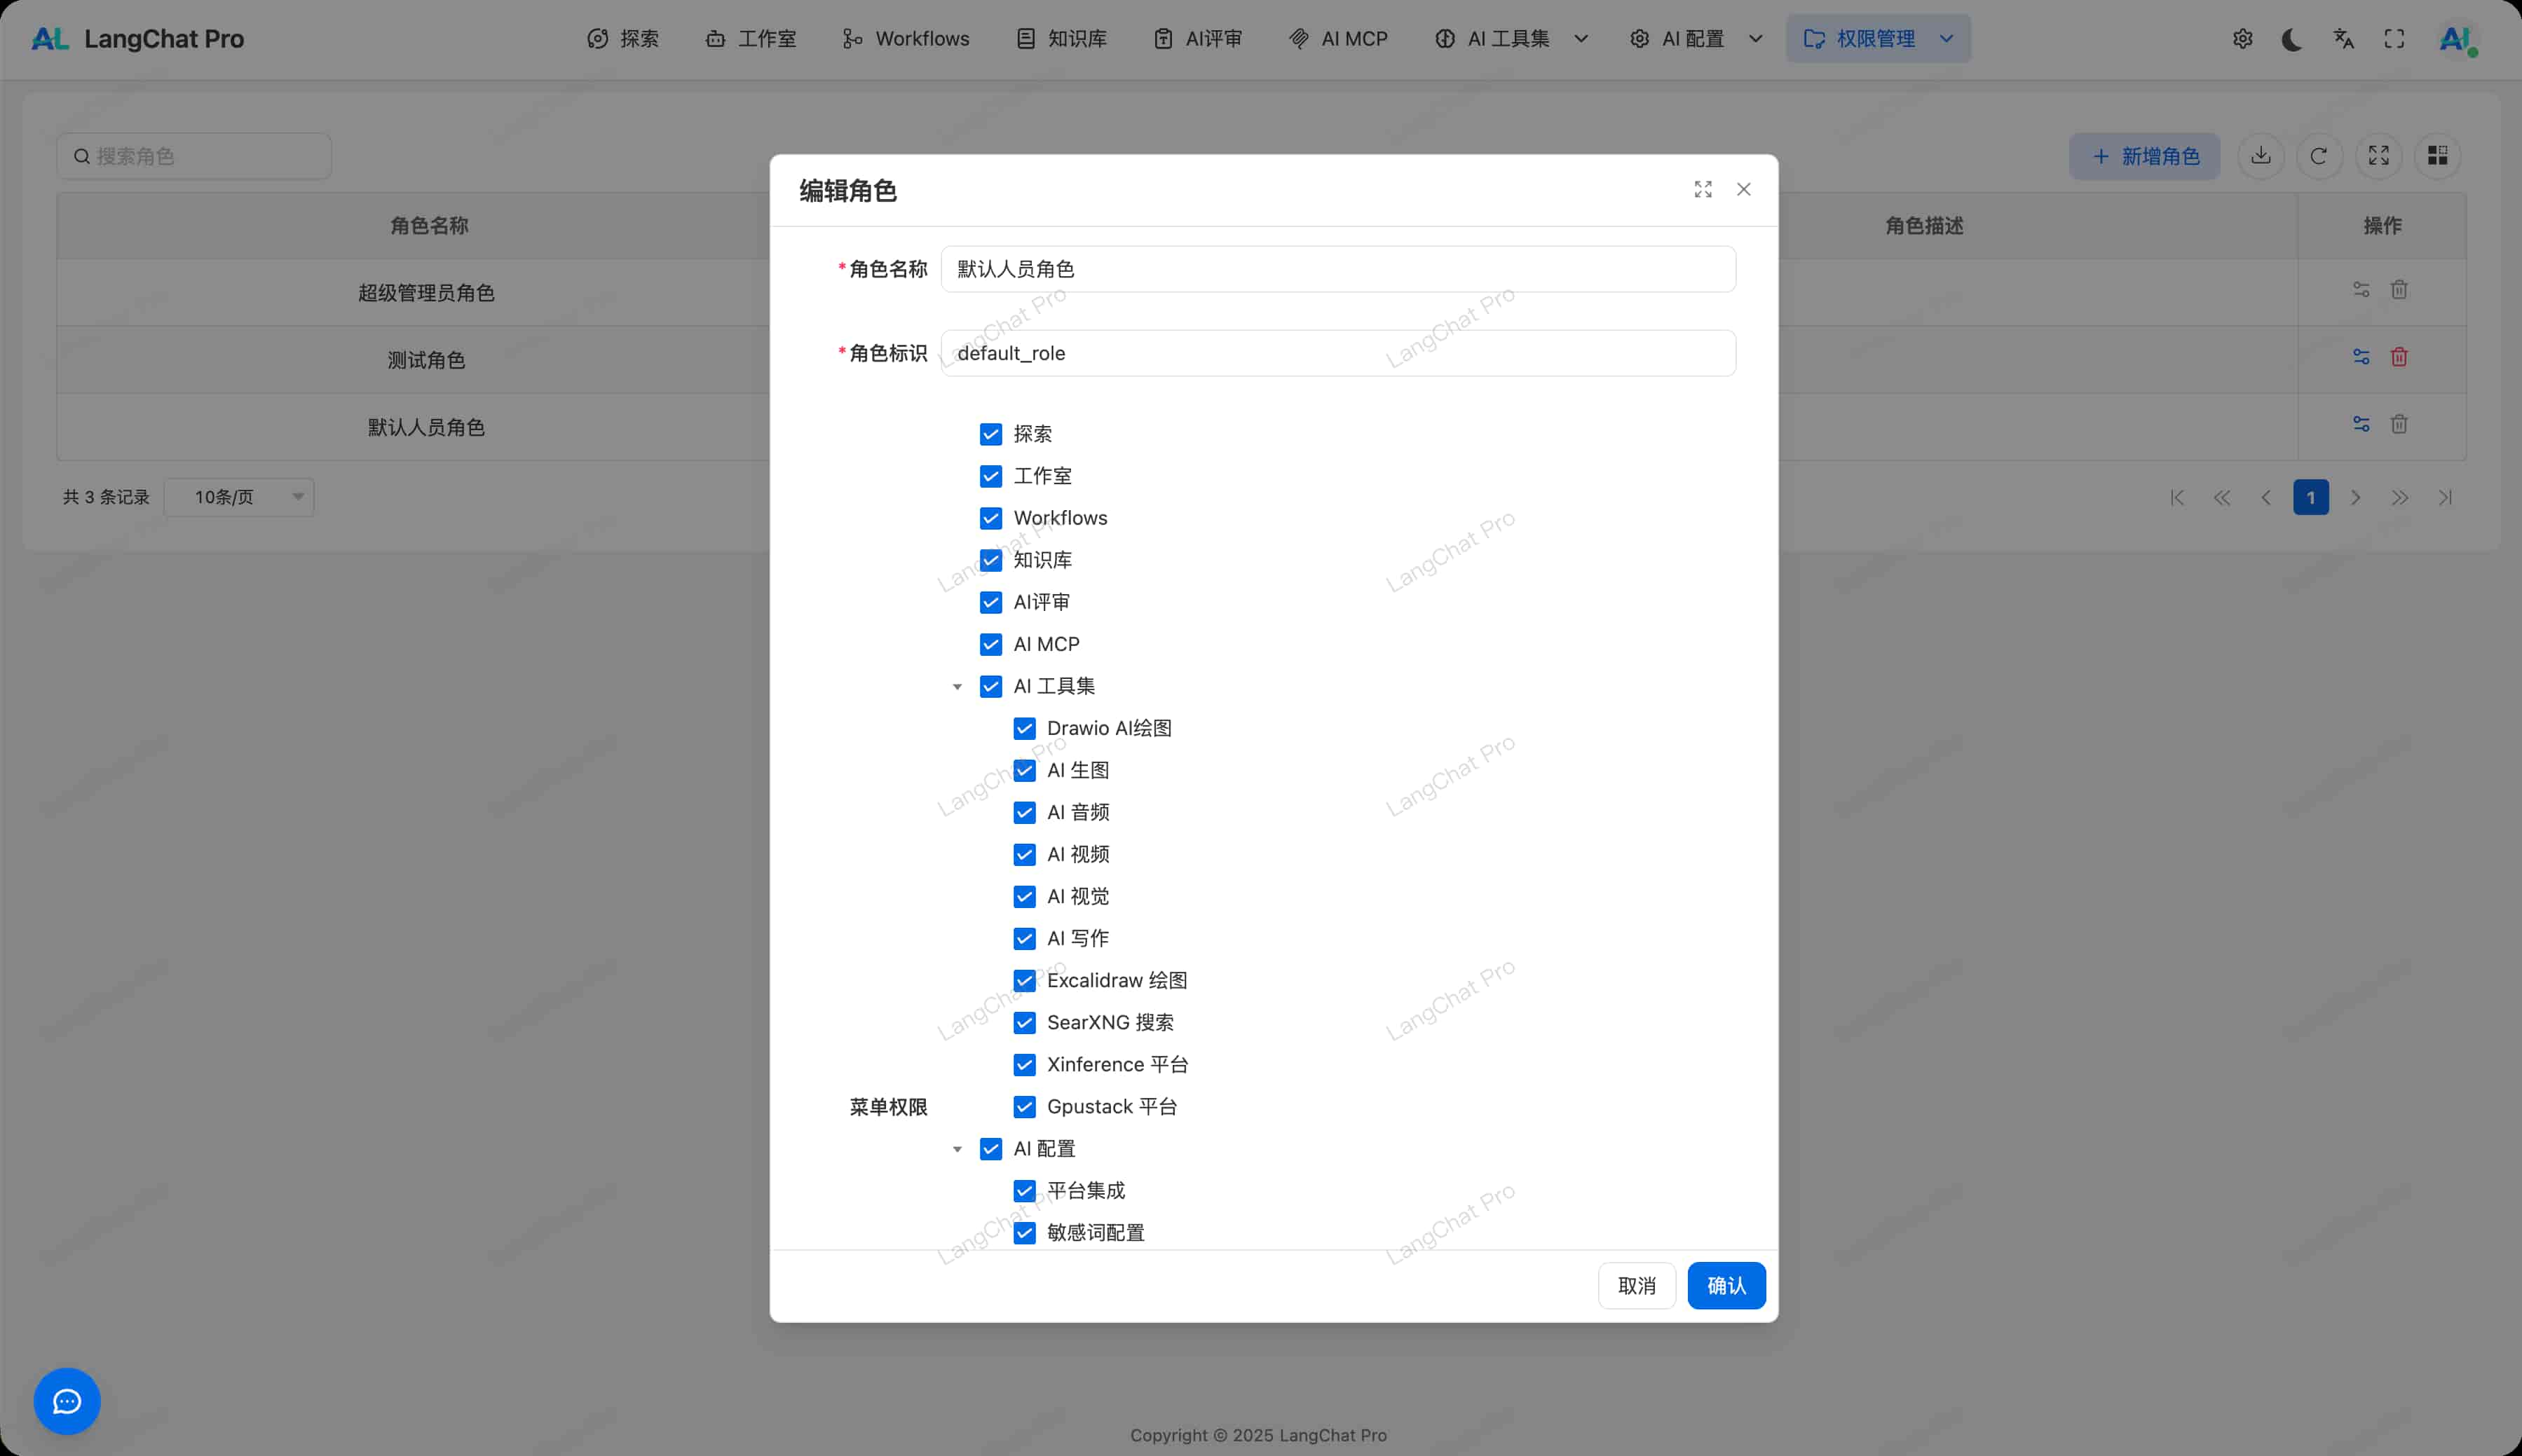Toggle dark mode moon icon
The width and height of the screenshot is (2522, 1456).
(x=2292, y=39)
